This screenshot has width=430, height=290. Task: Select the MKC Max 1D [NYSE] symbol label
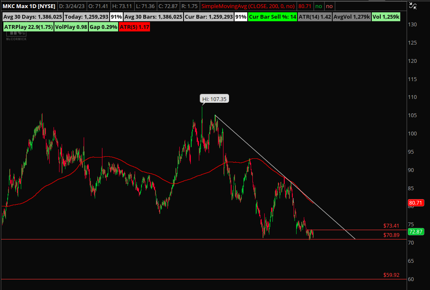coord(27,6)
